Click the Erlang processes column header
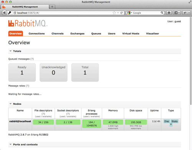This screenshot has height=150, width=192. (91, 112)
